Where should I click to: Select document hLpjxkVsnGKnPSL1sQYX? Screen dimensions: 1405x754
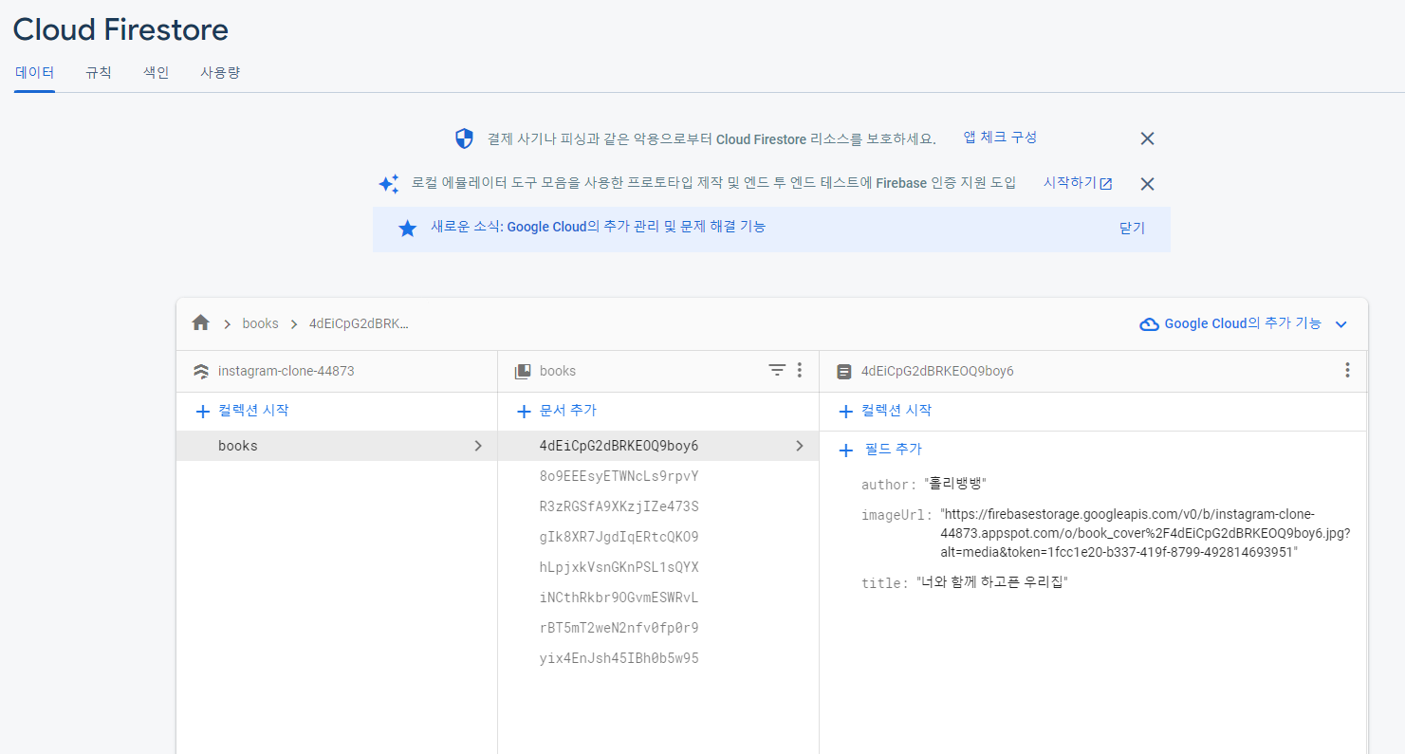pyautogui.click(x=658, y=567)
